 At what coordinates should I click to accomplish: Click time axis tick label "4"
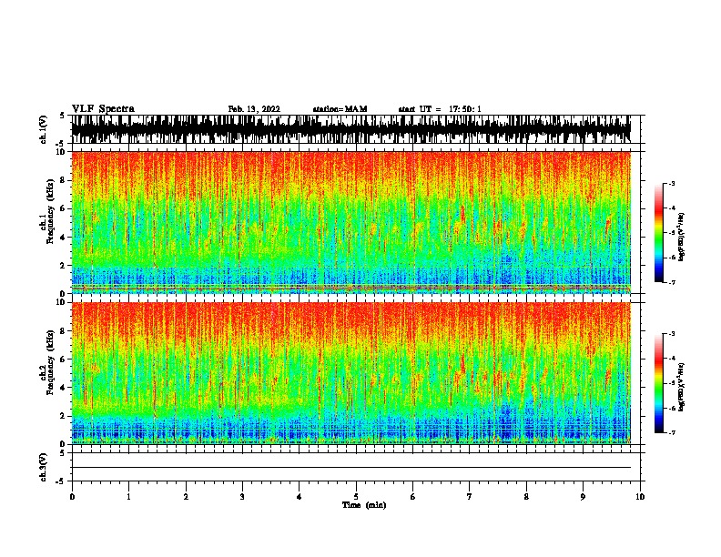pos(300,497)
